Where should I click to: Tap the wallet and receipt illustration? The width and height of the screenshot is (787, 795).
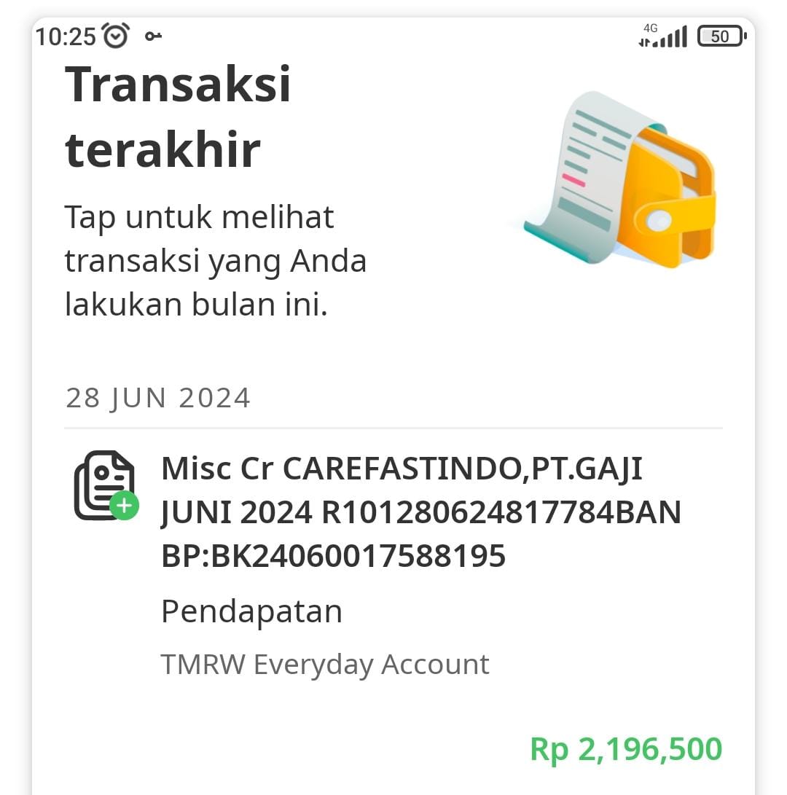(619, 180)
